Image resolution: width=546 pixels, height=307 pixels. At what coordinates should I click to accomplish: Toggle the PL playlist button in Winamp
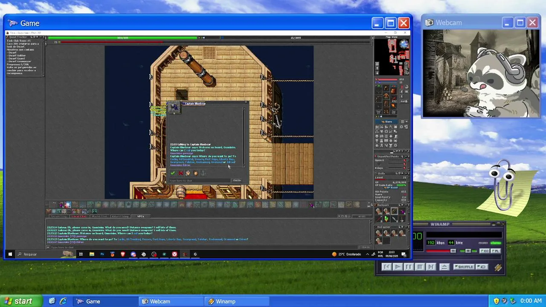point(495,251)
